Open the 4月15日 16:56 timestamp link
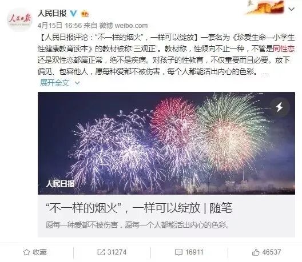The height and width of the screenshot is (262, 302). pos(59,26)
